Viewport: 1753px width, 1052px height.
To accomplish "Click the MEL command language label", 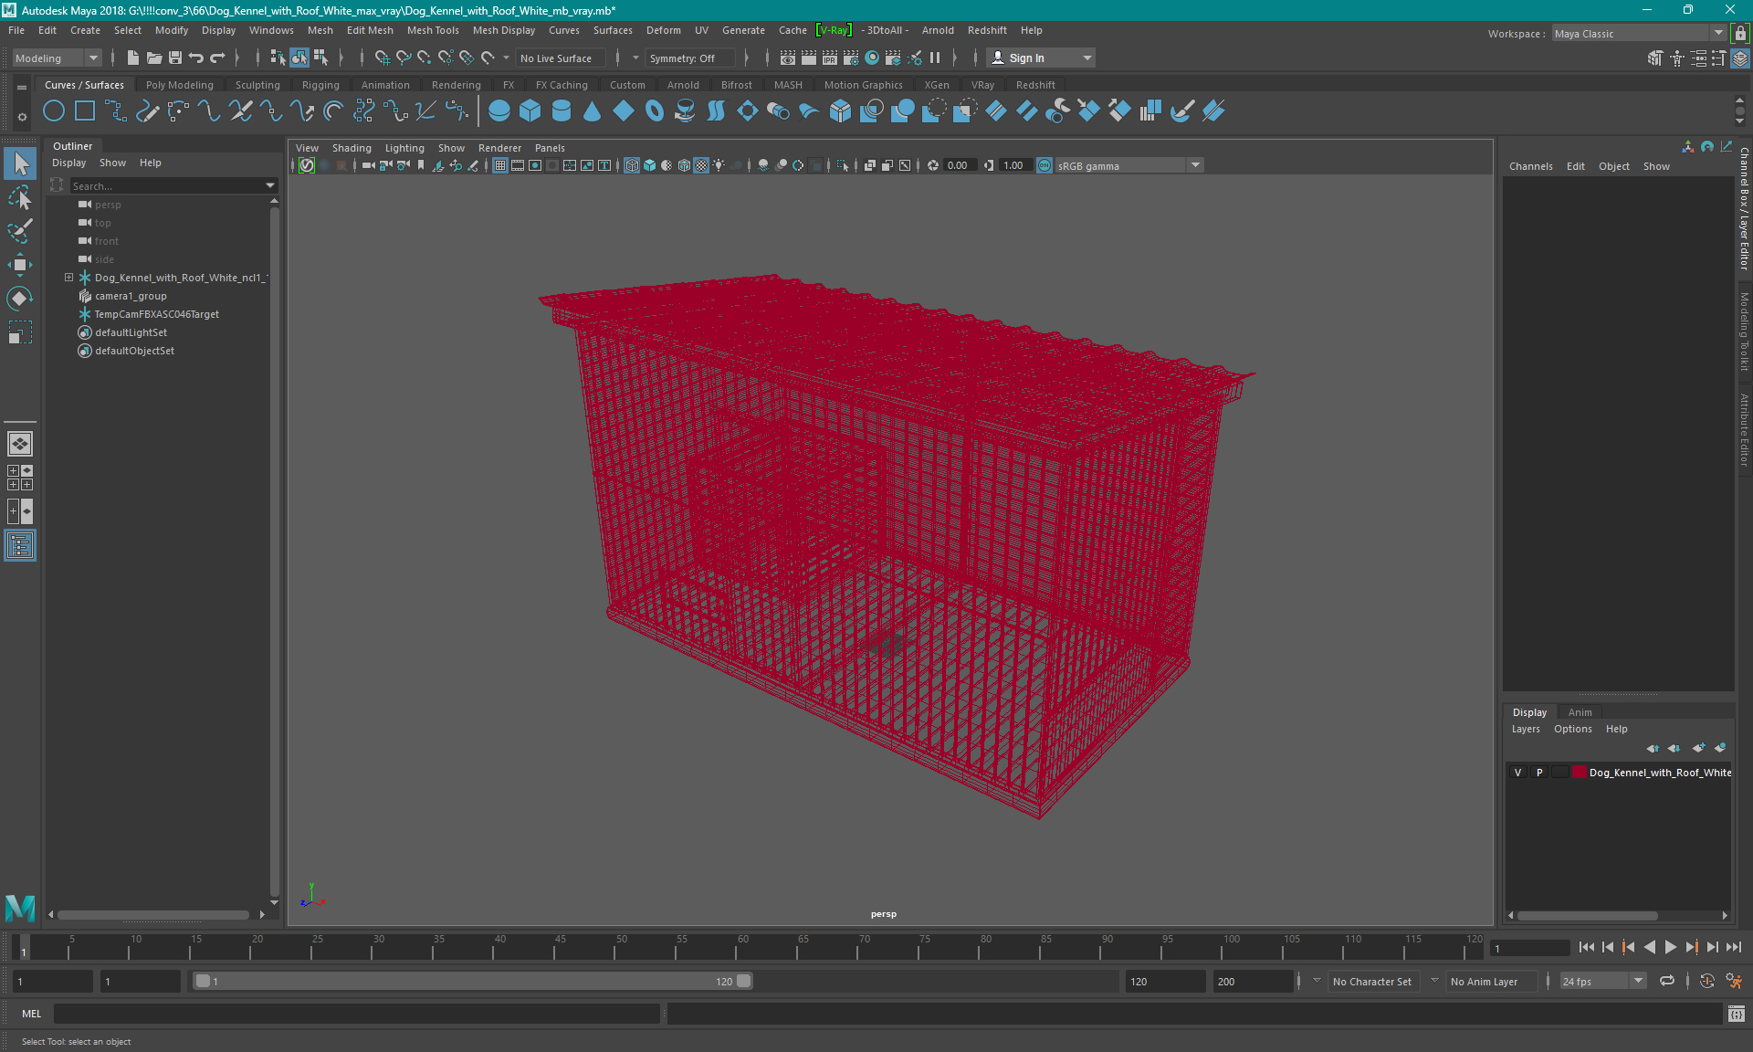I will [32, 1014].
